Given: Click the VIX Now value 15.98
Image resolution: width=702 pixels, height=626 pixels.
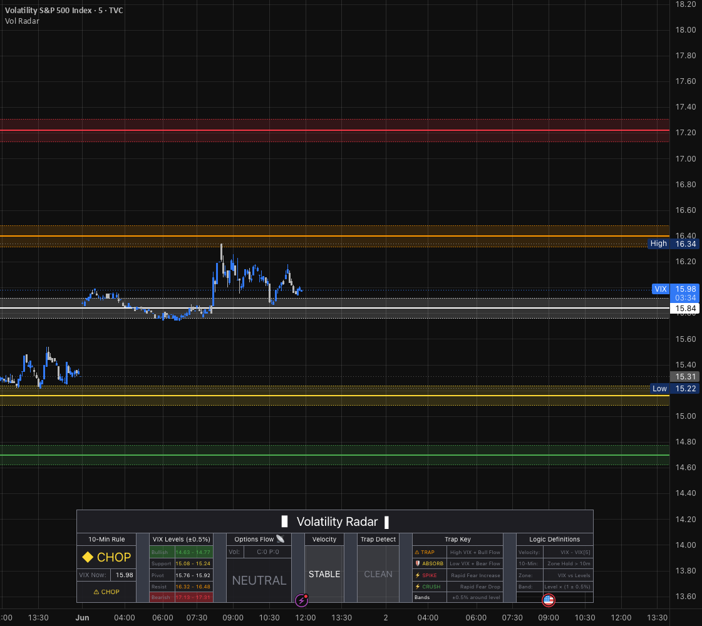Looking at the screenshot, I should [x=125, y=575].
